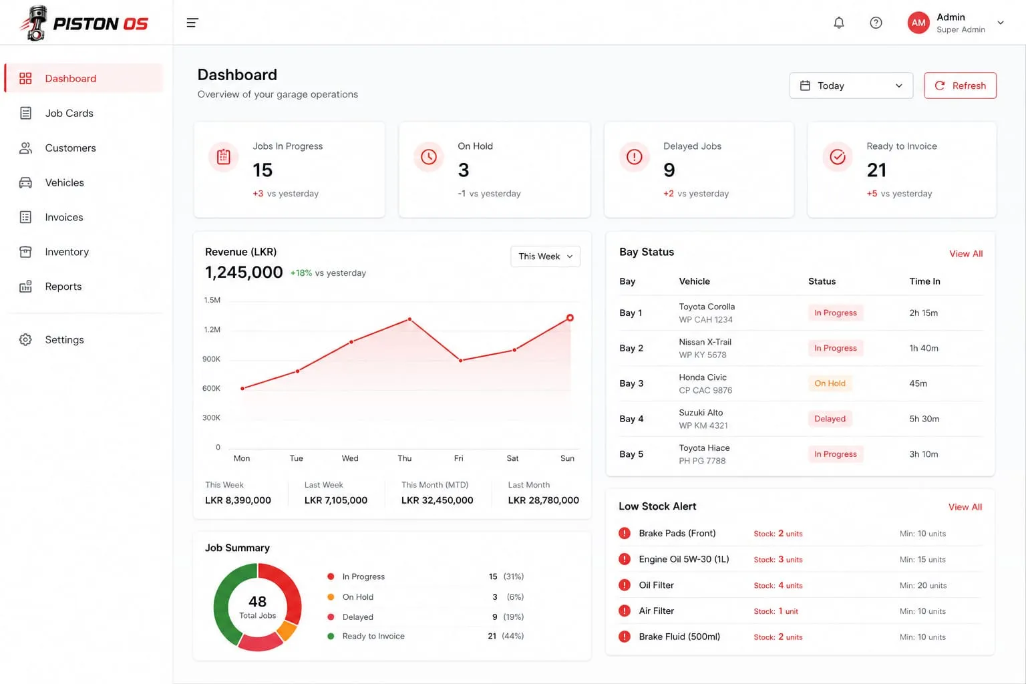This screenshot has height=684, width=1026.
Task: Open the help question mark icon
Action: point(876,23)
